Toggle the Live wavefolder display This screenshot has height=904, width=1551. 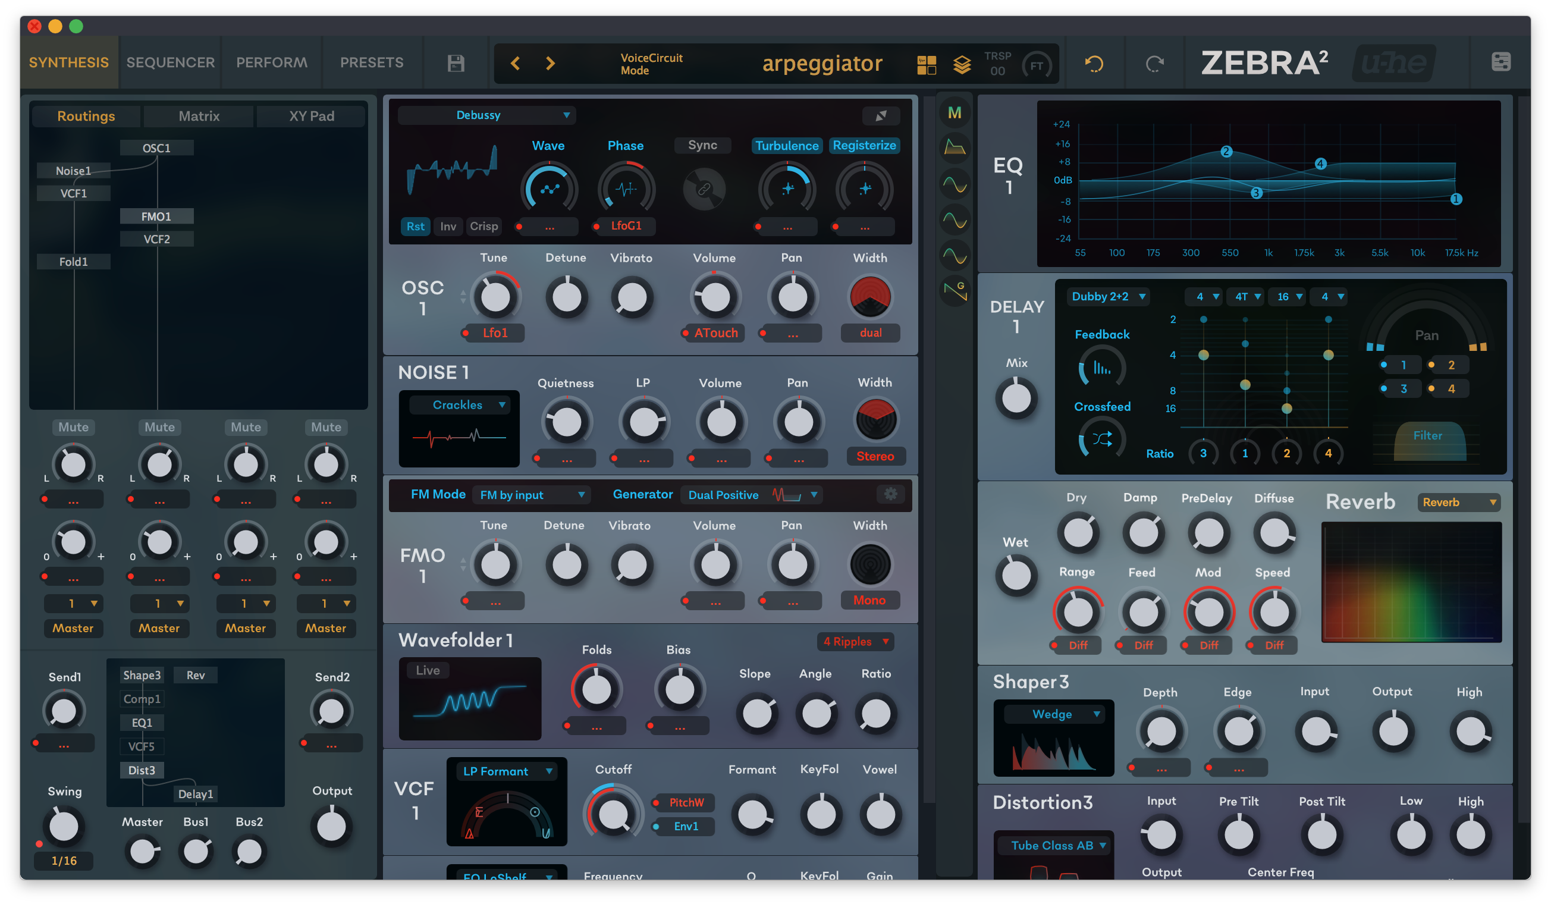(427, 670)
